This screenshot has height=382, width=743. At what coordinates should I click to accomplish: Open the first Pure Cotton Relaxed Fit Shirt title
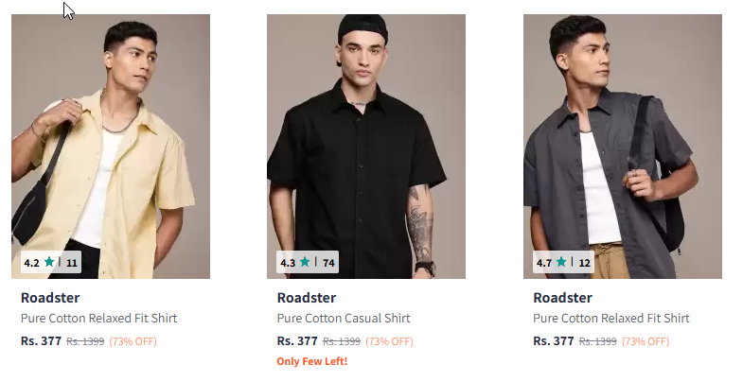(99, 318)
